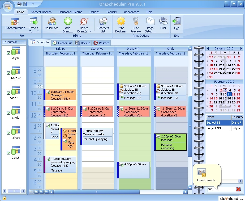Open the Appearance ribbon tab
Image resolution: width=245 pixels, height=201 pixels.
point(132,12)
